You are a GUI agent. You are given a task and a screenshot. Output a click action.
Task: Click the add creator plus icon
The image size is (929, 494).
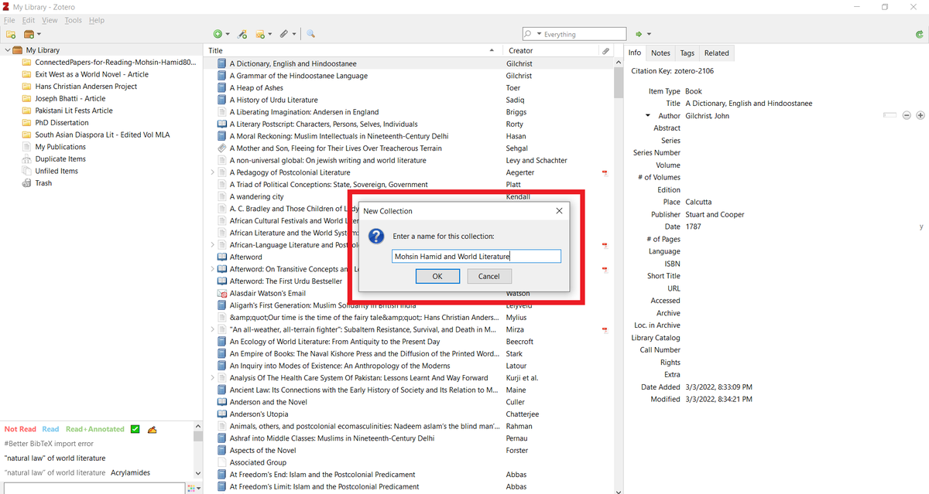(x=920, y=115)
